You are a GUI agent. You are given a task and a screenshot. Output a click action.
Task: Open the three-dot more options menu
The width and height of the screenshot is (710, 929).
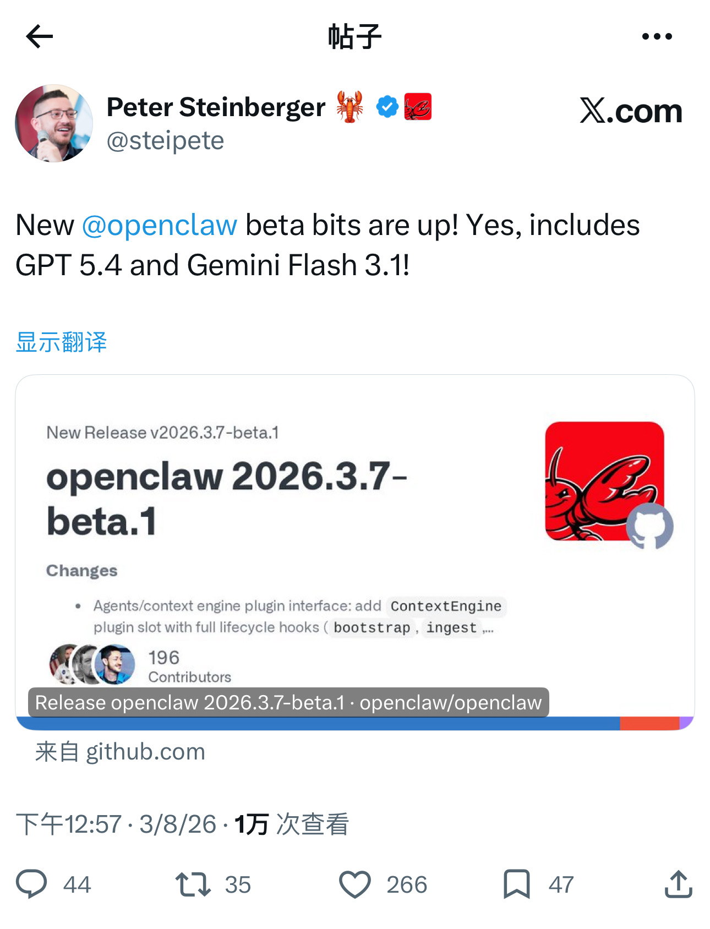[657, 36]
